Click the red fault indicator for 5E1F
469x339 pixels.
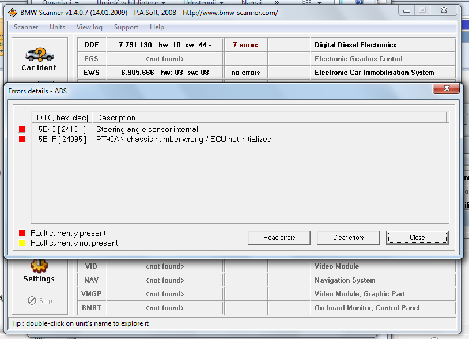coord(22,139)
